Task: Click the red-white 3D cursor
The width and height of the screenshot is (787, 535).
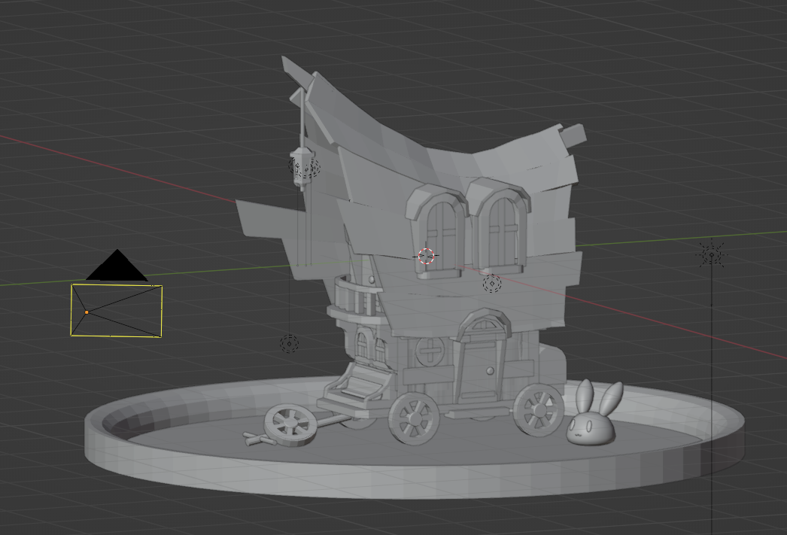Action: click(x=426, y=256)
